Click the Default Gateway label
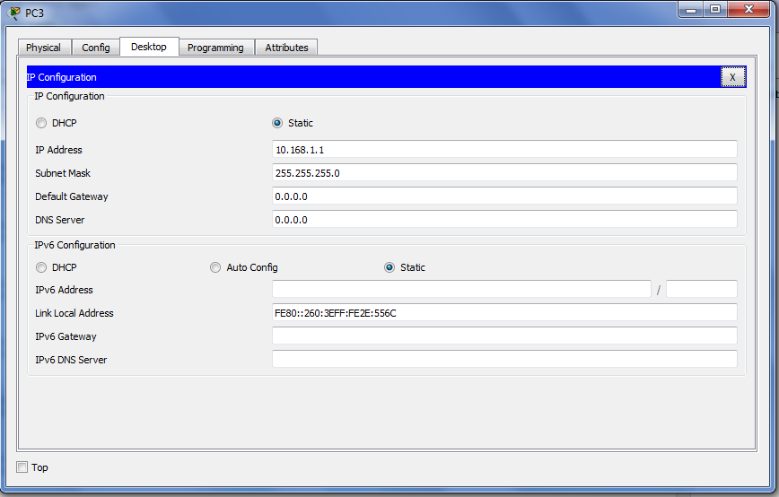Screen dimensions: 779x497 (x=72, y=196)
